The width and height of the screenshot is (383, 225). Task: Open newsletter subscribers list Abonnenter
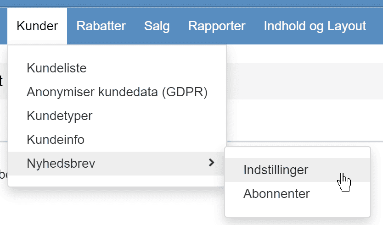click(298, 194)
